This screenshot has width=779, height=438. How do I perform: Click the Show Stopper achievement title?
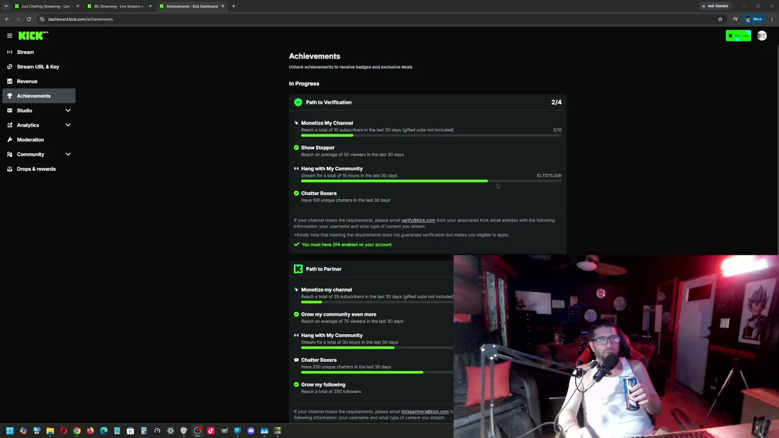tap(318, 148)
